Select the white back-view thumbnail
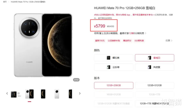 tap(57, 94)
